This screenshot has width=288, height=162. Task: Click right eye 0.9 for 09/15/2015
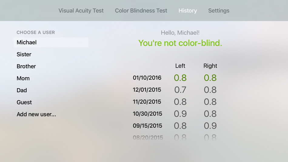210,126
